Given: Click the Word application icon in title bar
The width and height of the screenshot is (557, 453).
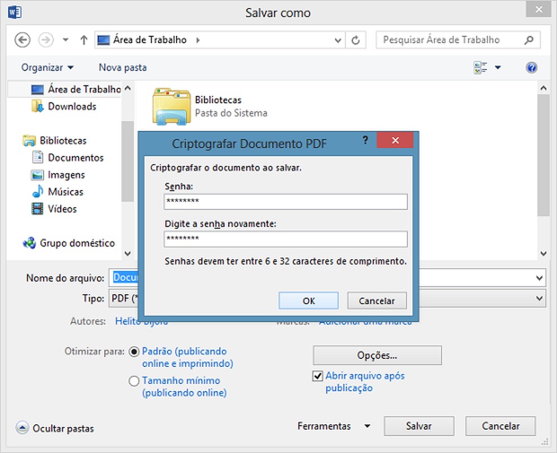Looking at the screenshot, I should click(x=15, y=12).
